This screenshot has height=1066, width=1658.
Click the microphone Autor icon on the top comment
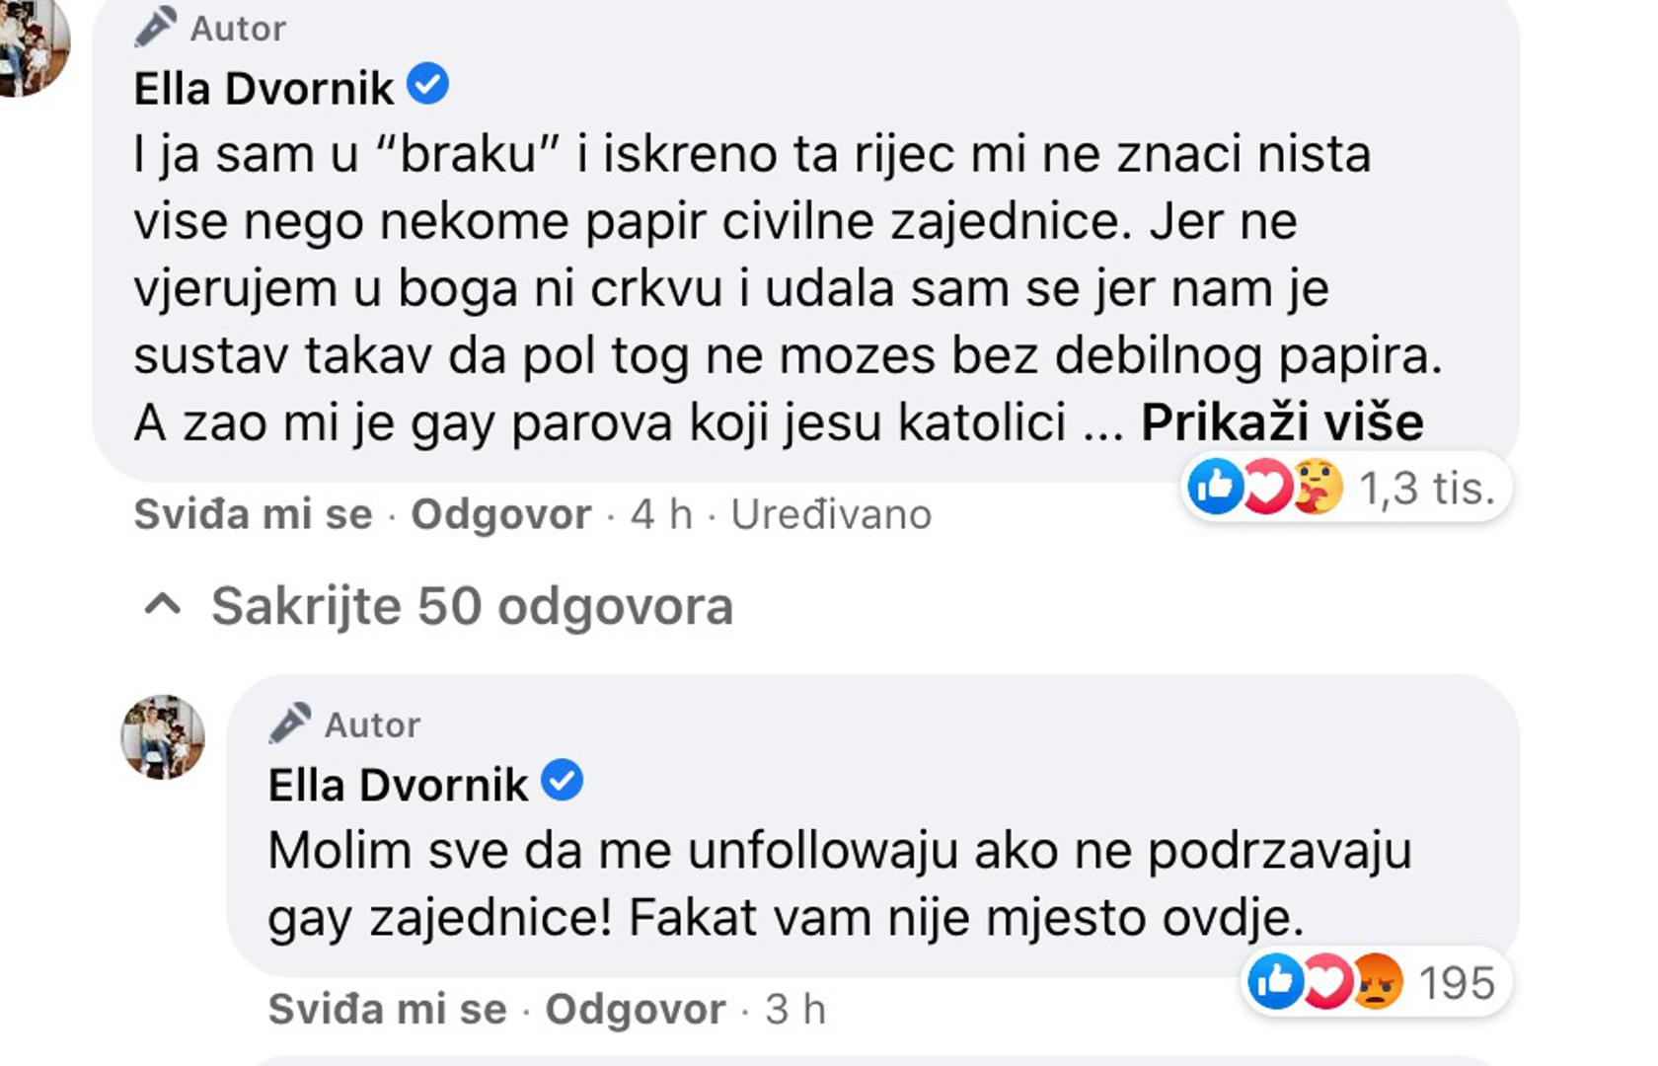[x=155, y=27]
